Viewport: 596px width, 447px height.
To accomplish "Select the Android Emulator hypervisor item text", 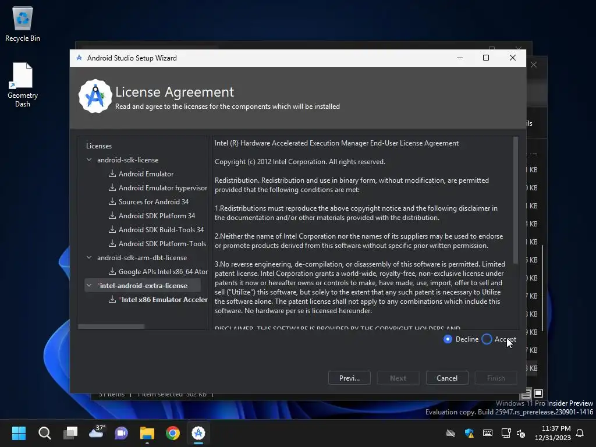I will click(163, 188).
